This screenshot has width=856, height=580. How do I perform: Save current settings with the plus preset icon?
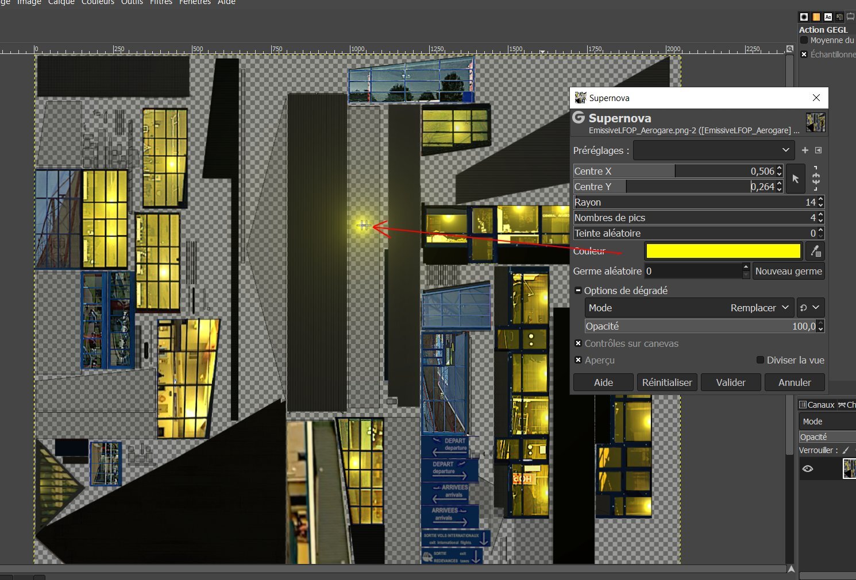pos(805,150)
